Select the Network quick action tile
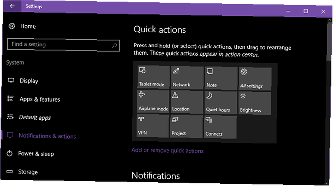The height and width of the screenshot is (186, 333). click(187, 77)
